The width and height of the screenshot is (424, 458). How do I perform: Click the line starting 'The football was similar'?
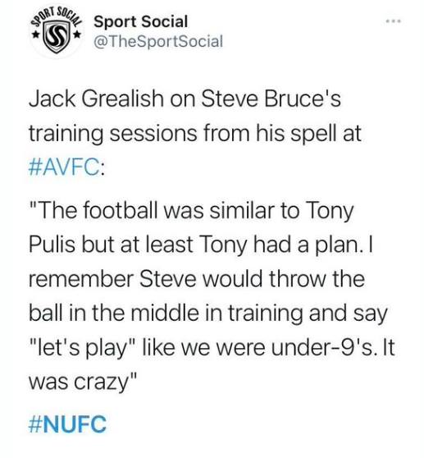click(x=191, y=211)
